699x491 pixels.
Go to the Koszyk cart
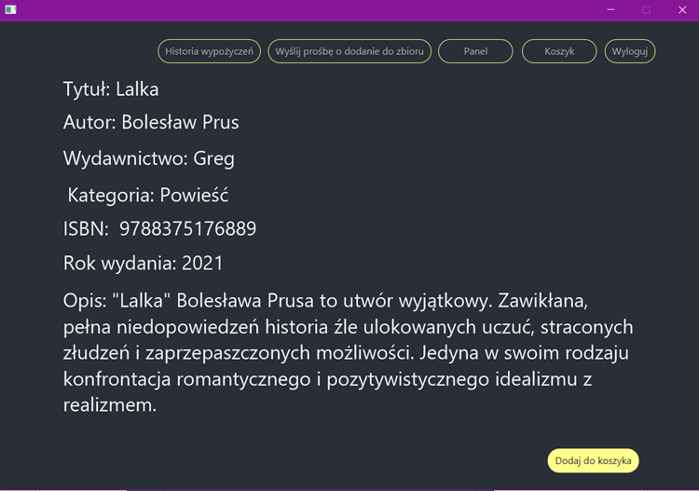pyautogui.click(x=559, y=51)
